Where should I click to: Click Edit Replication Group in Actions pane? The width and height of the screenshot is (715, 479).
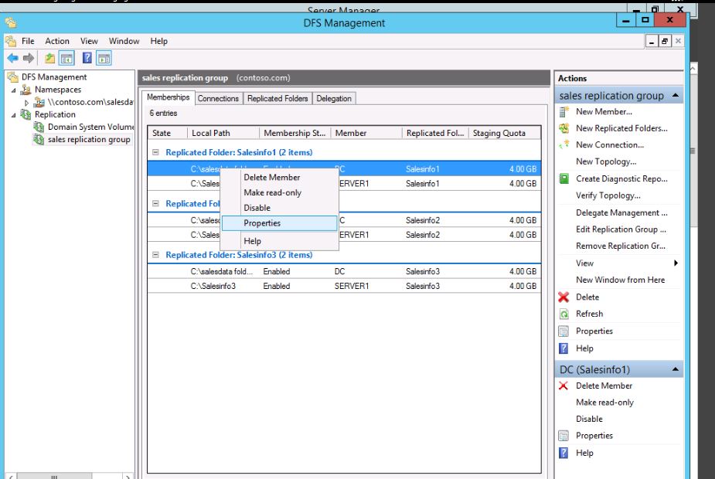pos(619,229)
